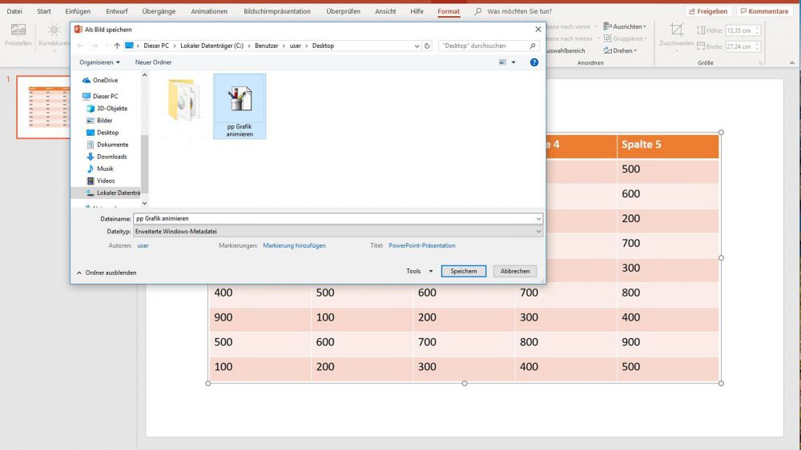
Task: Click the Markierung hinzufügen link
Action: (x=294, y=245)
